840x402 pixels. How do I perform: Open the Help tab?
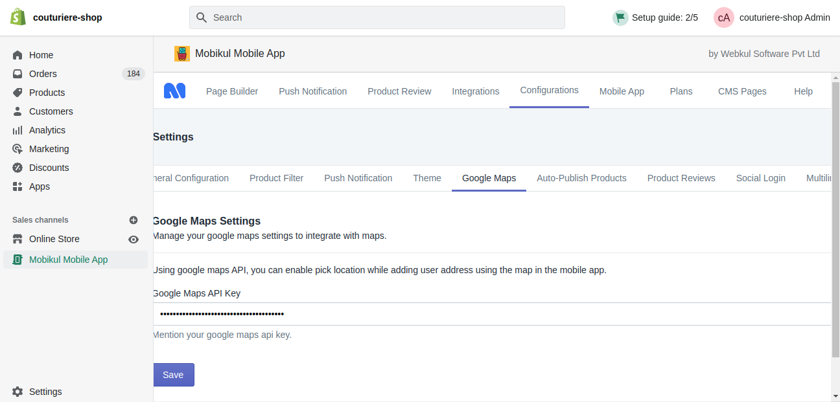click(803, 91)
